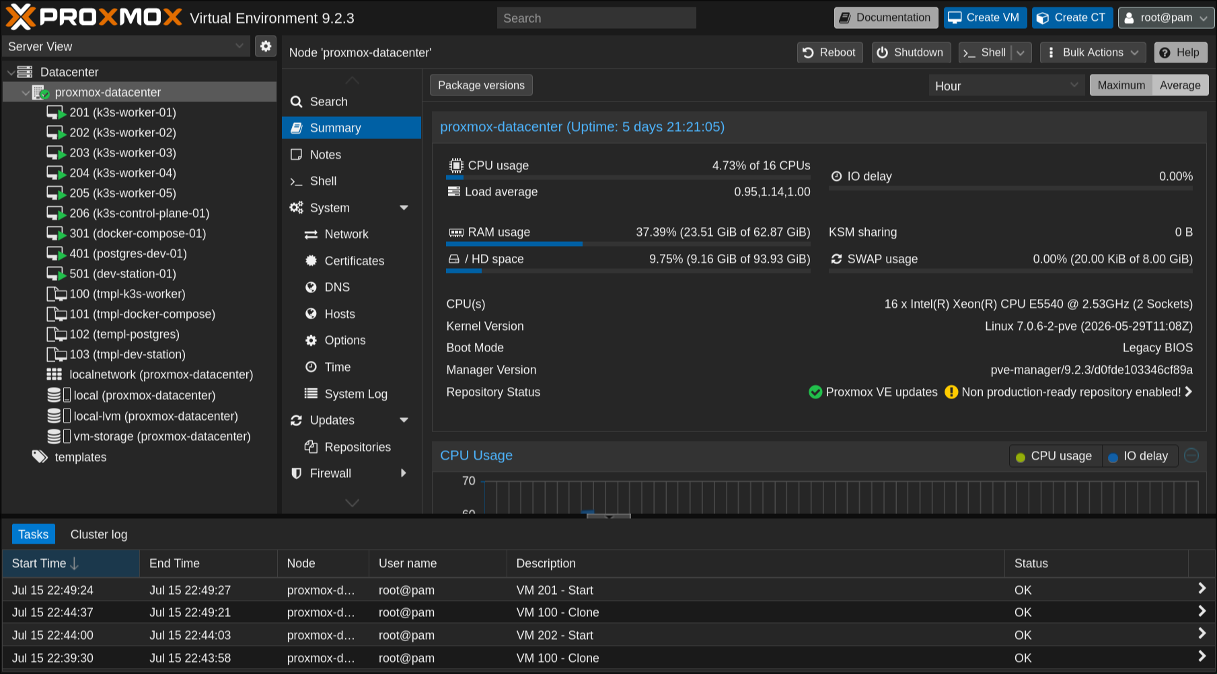Click the templates tag icon
This screenshot has height=674, width=1217.
[40, 457]
